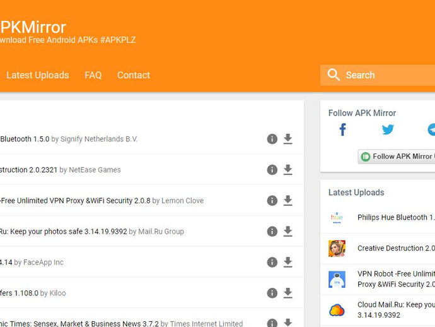
Task: Click the Follow APK Mirror heading
Action: pyautogui.click(x=362, y=113)
